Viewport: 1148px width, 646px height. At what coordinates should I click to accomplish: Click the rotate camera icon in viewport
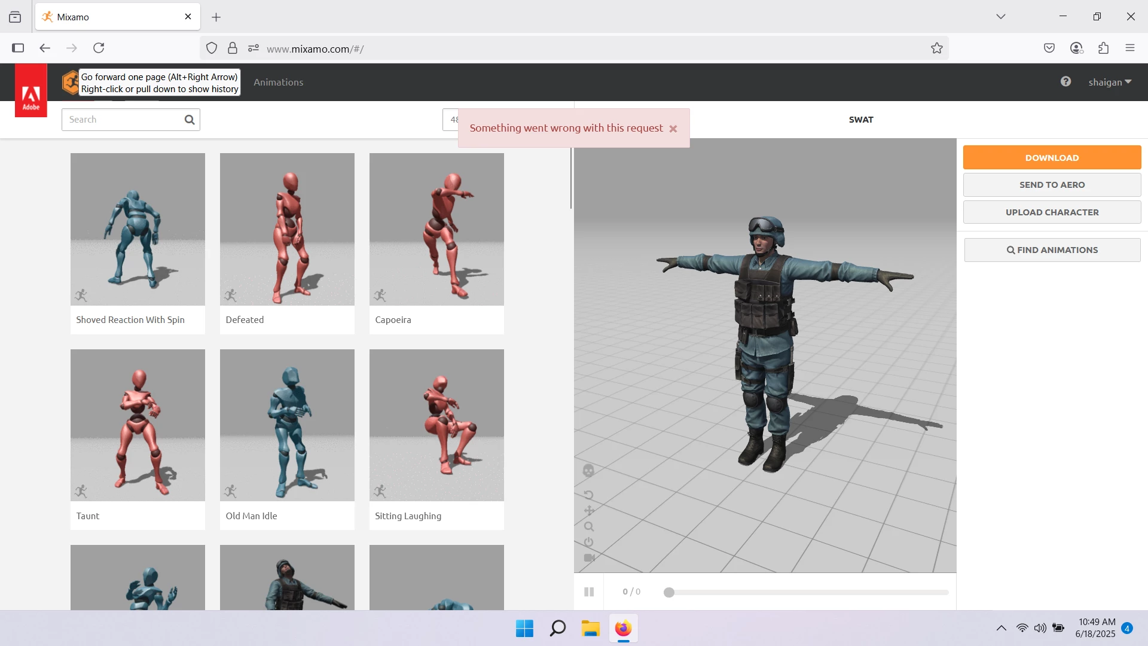(x=588, y=495)
